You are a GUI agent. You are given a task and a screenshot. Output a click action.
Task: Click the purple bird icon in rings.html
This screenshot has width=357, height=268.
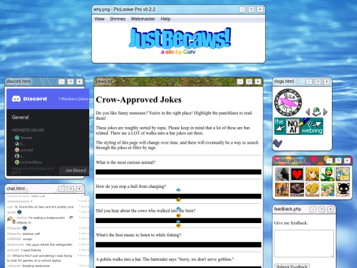(278, 144)
